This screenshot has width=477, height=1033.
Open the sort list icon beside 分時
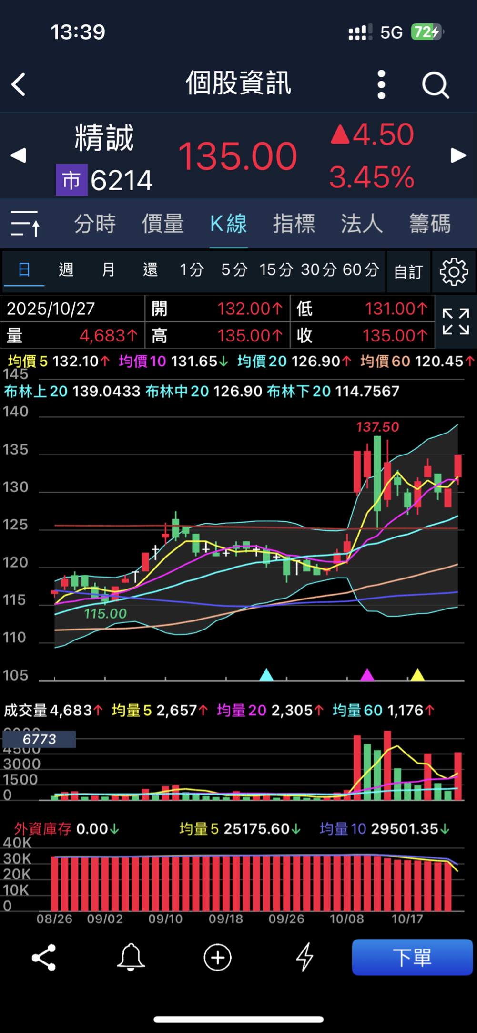click(x=26, y=223)
